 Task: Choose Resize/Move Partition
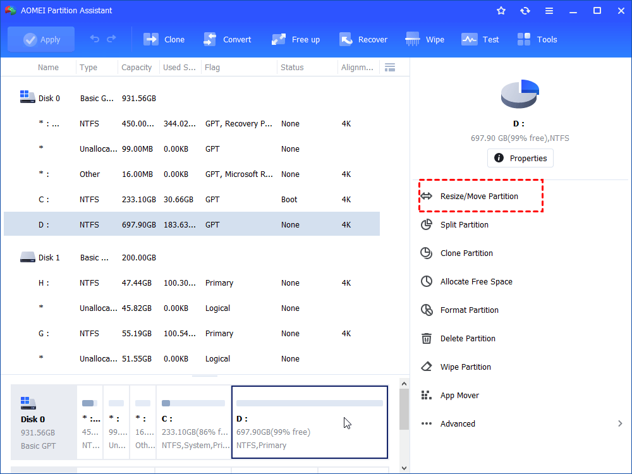(x=480, y=197)
